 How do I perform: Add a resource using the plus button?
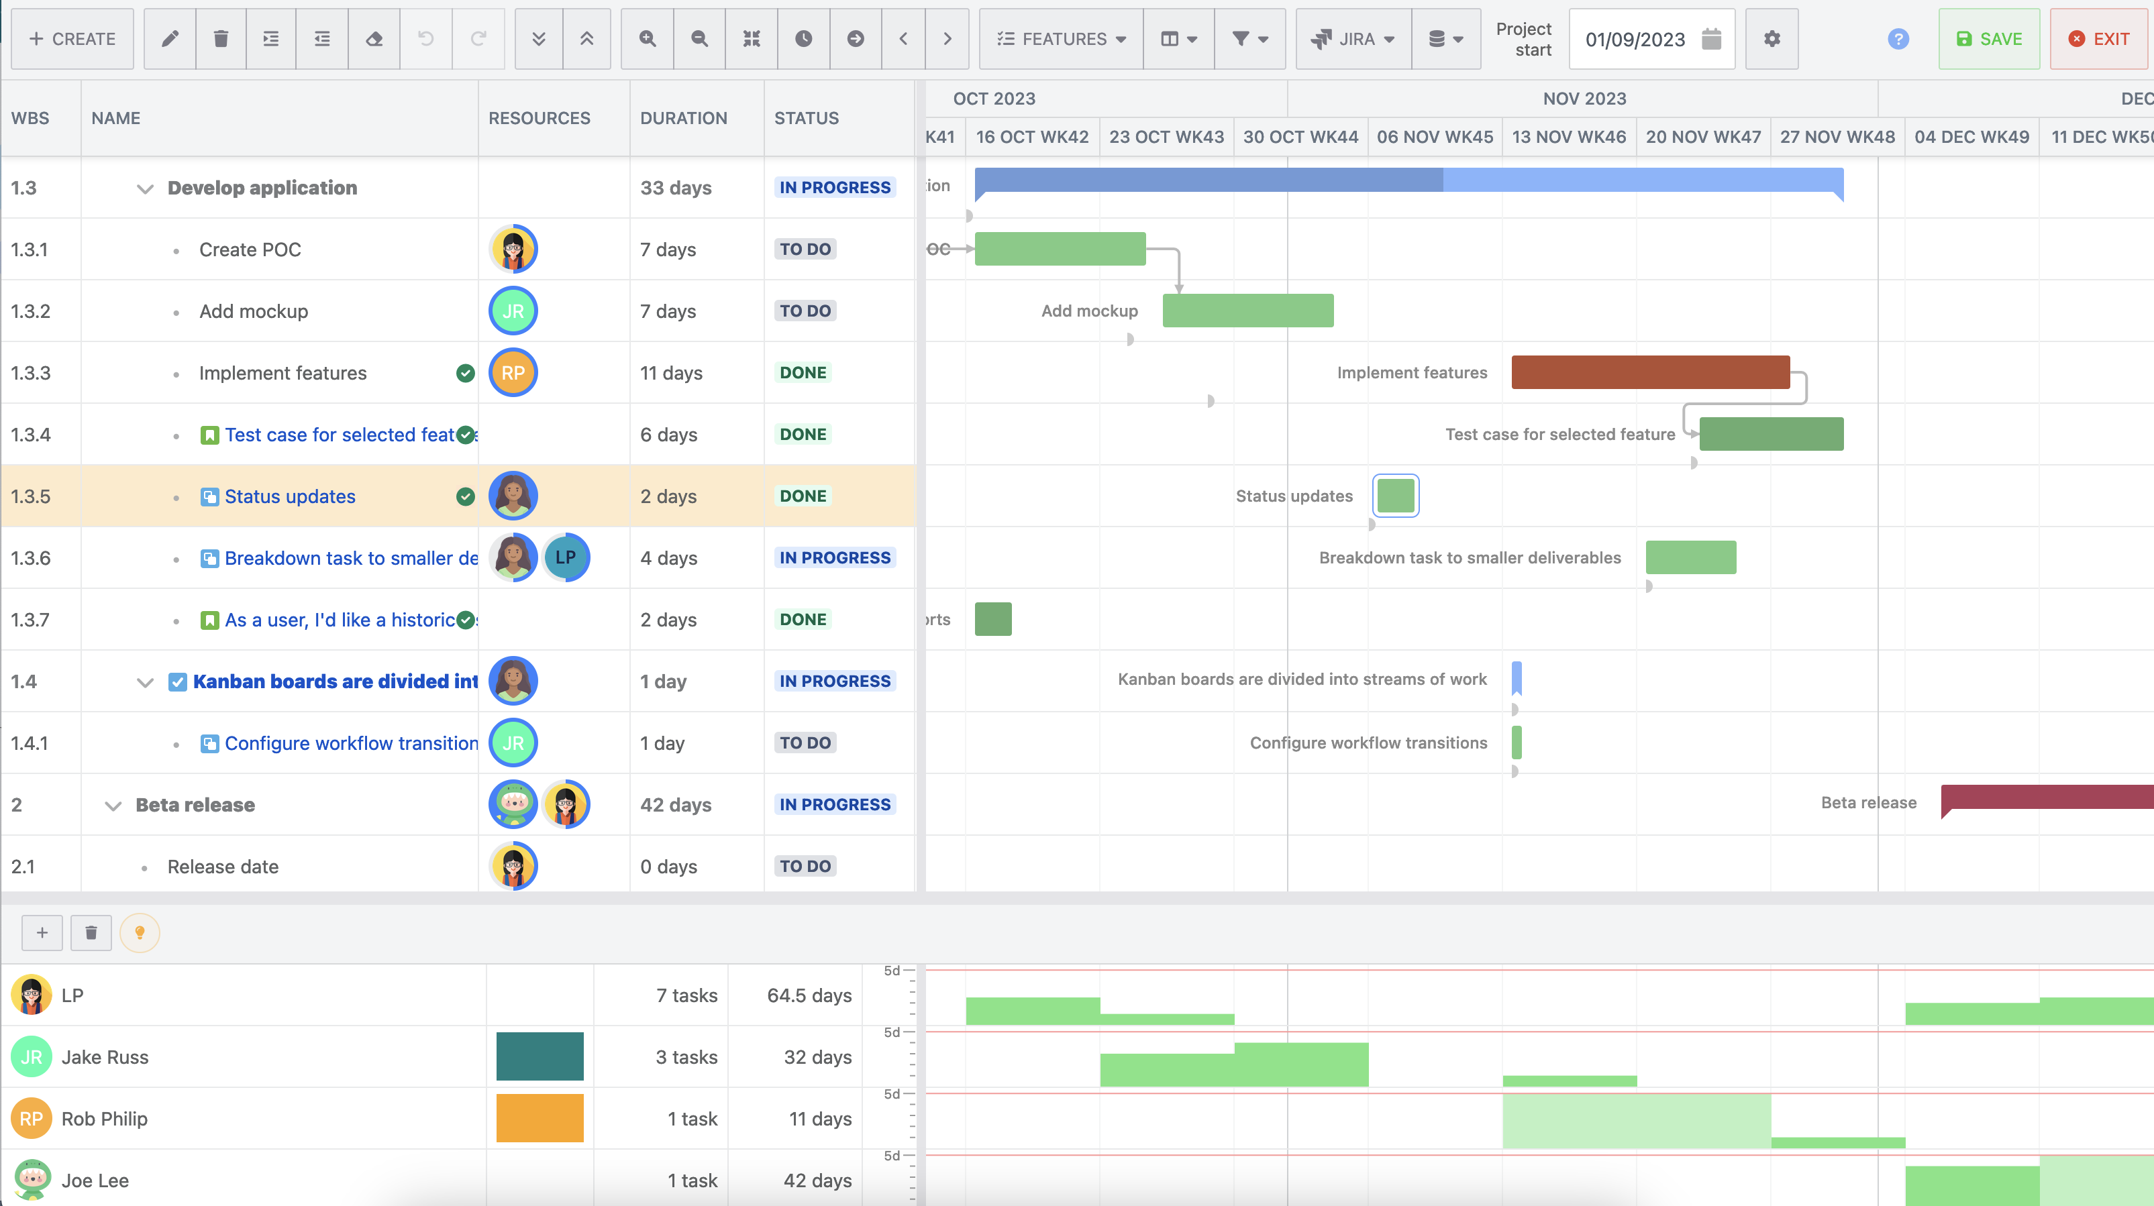pyautogui.click(x=42, y=933)
